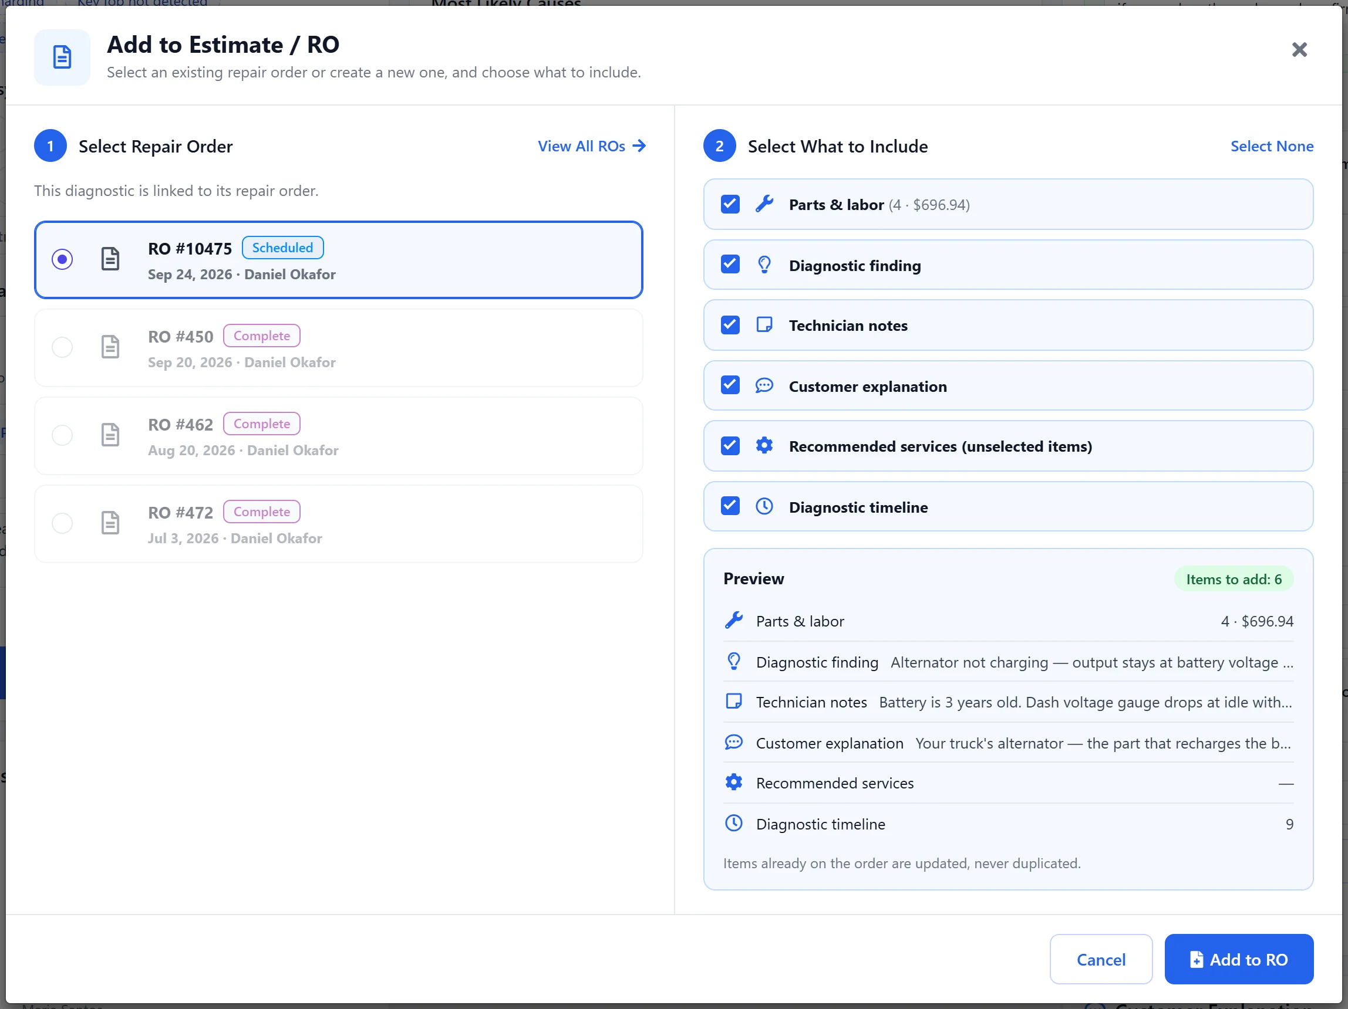Click the clock icon in Preview Diagnostic timeline row
Image resolution: width=1348 pixels, height=1009 pixels.
(734, 823)
